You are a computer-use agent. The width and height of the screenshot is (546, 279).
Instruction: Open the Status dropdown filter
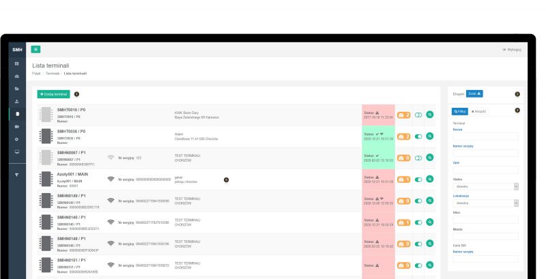coord(485,186)
